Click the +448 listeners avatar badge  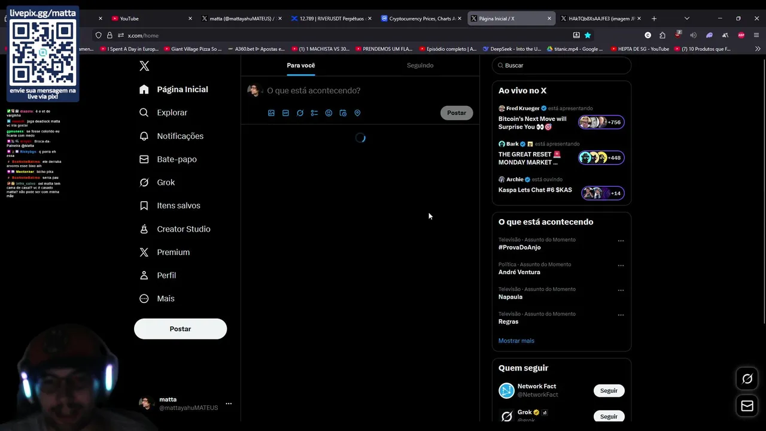[x=601, y=157]
